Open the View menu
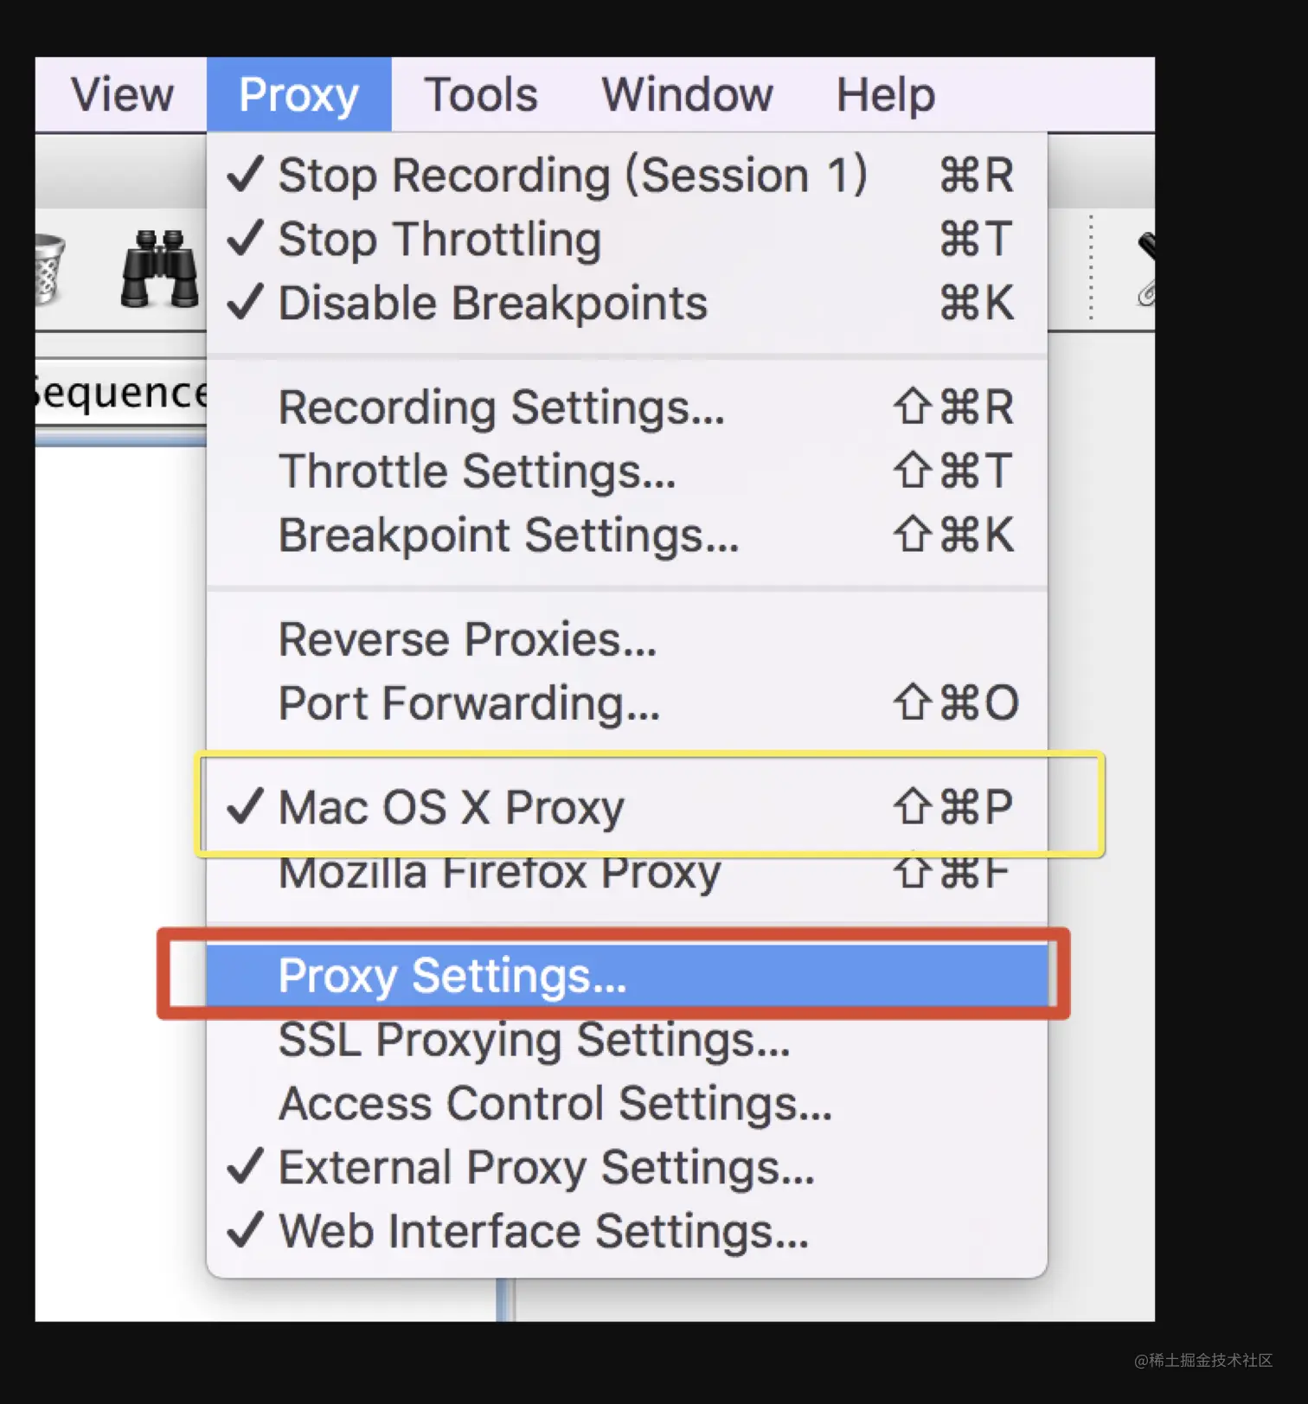Screen dimensions: 1308x1404 click(x=122, y=94)
